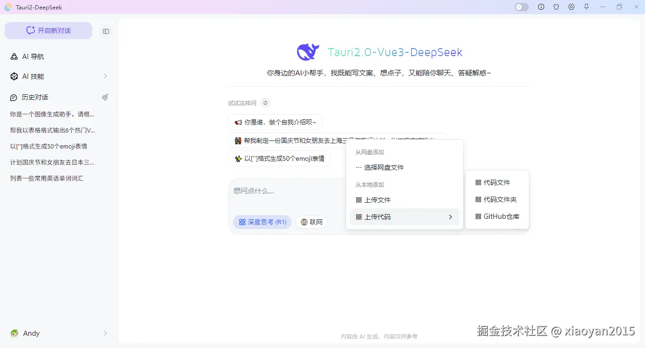Open the skin shirt icon
645x348 pixels.
tap(556, 7)
